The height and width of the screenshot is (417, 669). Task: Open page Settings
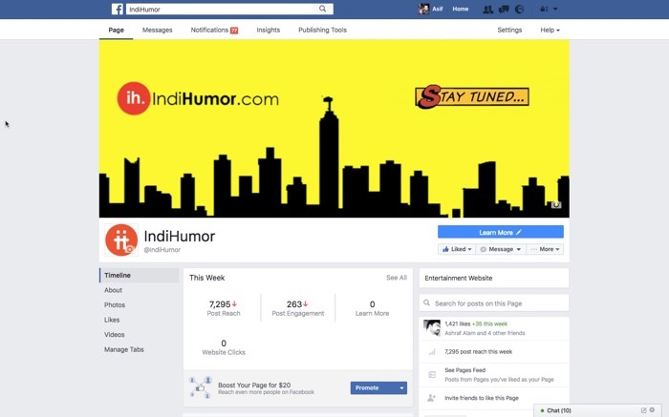(509, 30)
